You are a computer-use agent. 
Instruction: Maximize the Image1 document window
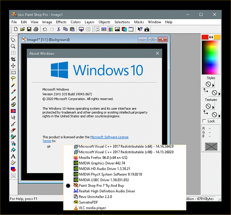152,39
